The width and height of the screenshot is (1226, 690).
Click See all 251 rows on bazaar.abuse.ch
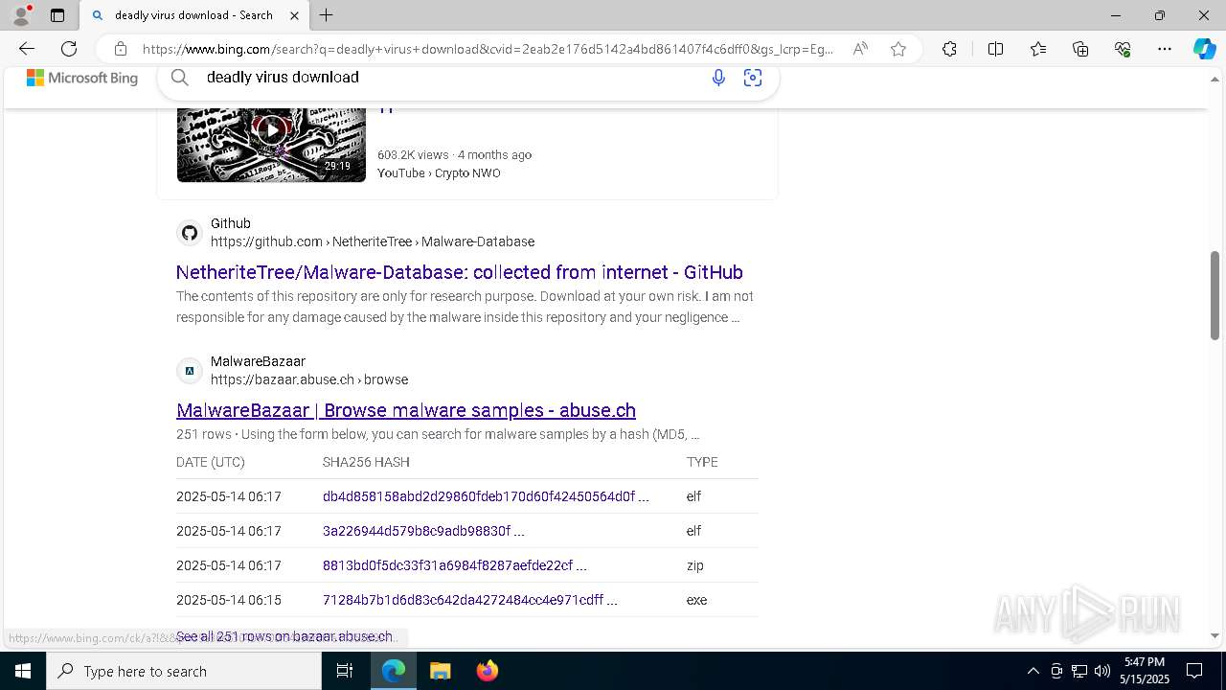pos(284,636)
